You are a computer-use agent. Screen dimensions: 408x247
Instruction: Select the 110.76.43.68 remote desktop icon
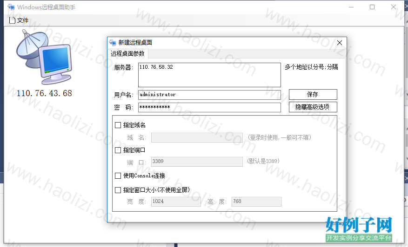coord(44,57)
